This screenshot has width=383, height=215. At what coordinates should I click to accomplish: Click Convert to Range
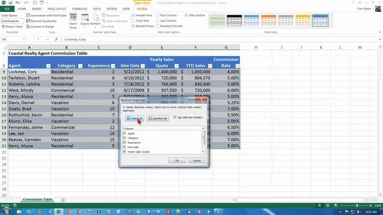(x=40, y=26)
